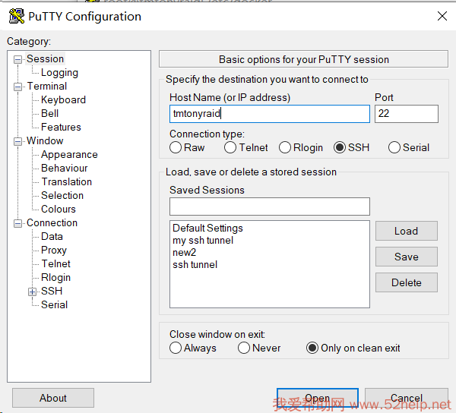Expand the SSH tree node
The height and width of the screenshot is (413, 456).
coord(33,292)
